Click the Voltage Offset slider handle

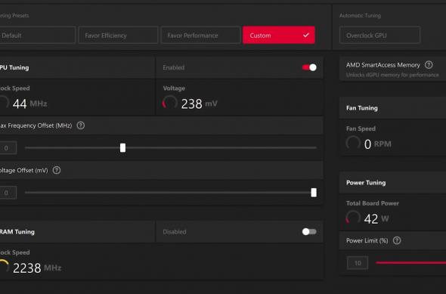click(314, 193)
